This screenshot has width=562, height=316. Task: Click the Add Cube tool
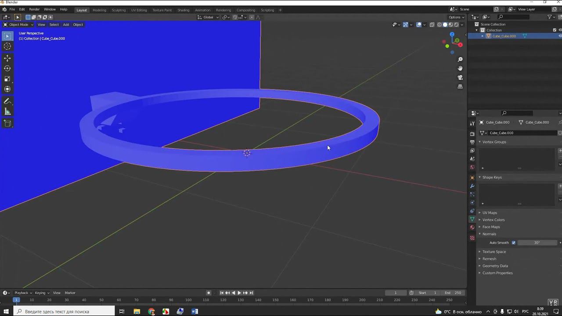click(7, 124)
